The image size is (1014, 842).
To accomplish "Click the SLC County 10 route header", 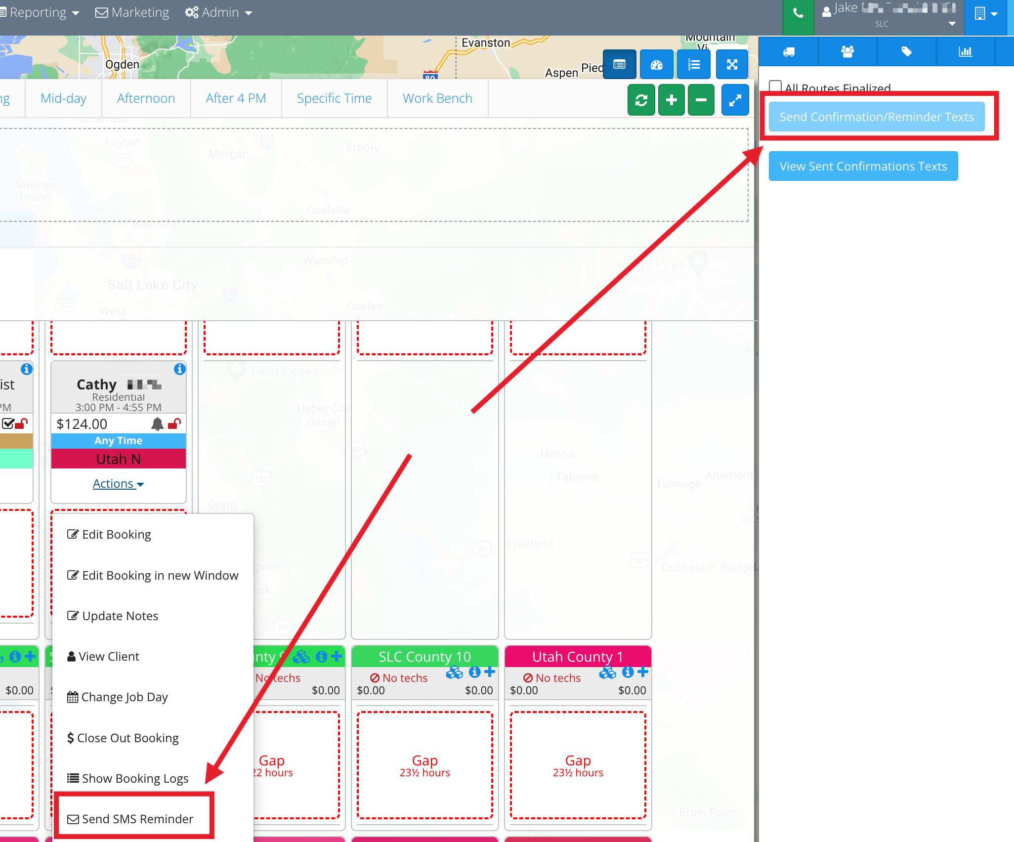I will [x=425, y=657].
